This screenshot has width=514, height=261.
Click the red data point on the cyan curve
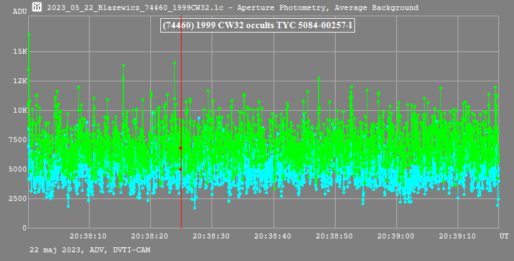181,170
